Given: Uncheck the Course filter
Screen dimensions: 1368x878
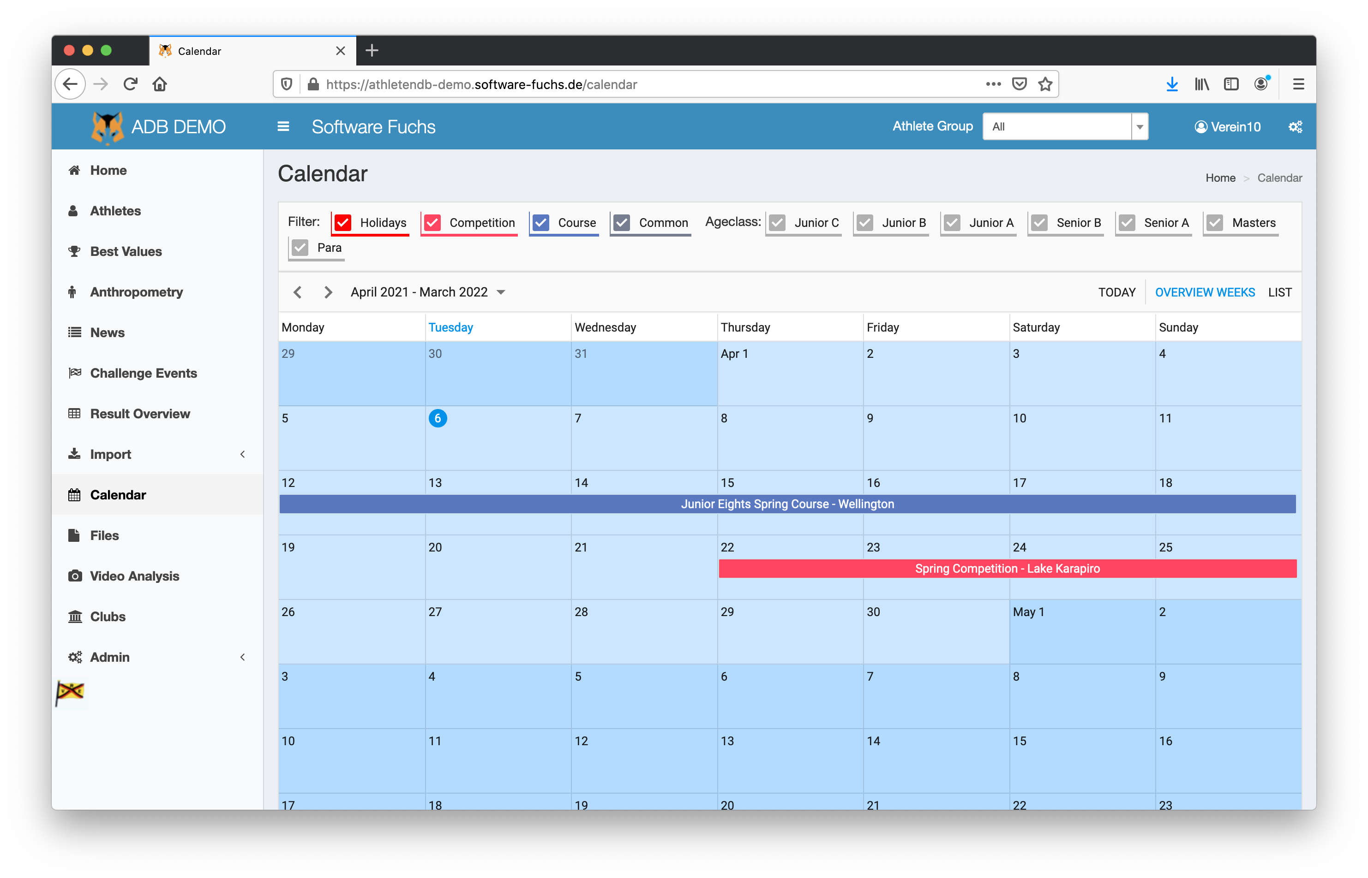Looking at the screenshot, I should point(541,222).
